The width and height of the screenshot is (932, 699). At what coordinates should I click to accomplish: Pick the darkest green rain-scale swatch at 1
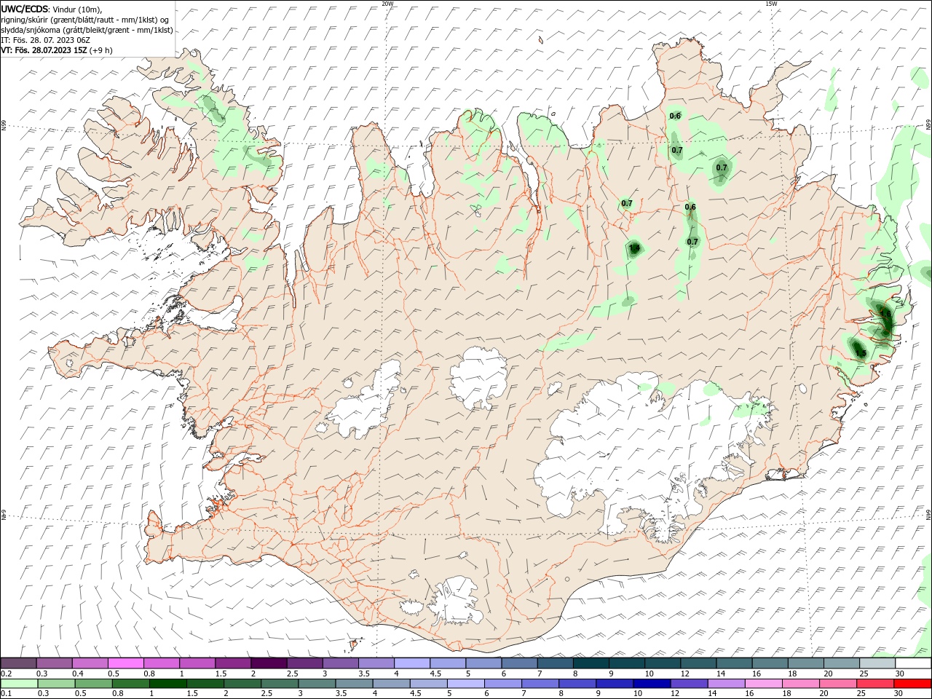pyautogui.click(x=167, y=684)
